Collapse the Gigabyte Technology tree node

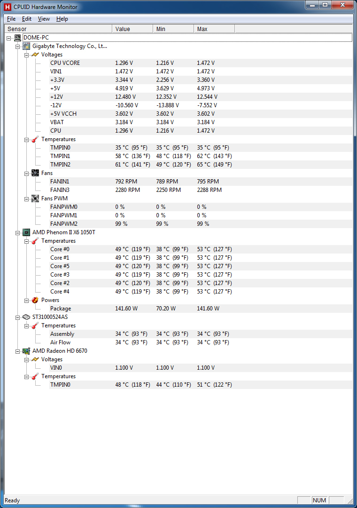(17, 47)
